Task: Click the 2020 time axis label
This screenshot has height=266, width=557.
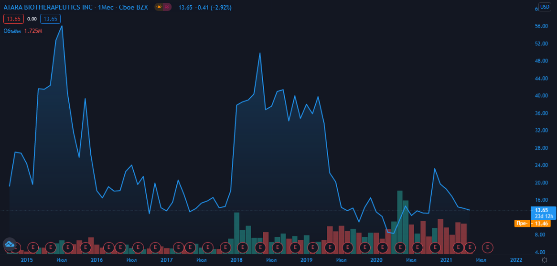Action: pos(376,260)
